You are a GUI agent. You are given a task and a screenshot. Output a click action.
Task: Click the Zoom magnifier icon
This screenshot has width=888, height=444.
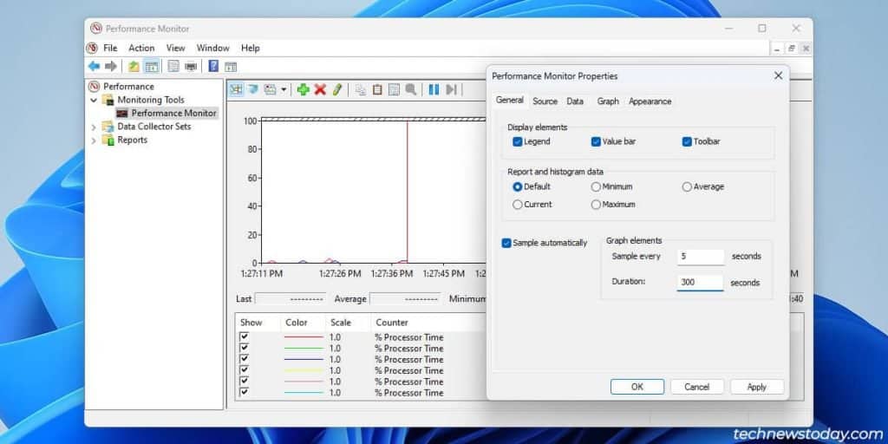pyautogui.click(x=410, y=89)
